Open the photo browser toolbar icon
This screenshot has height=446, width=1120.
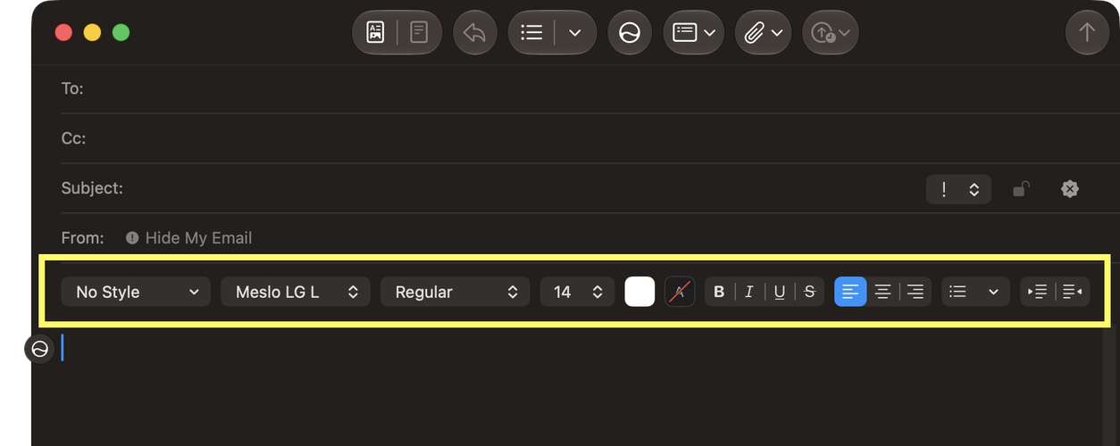point(375,33)
